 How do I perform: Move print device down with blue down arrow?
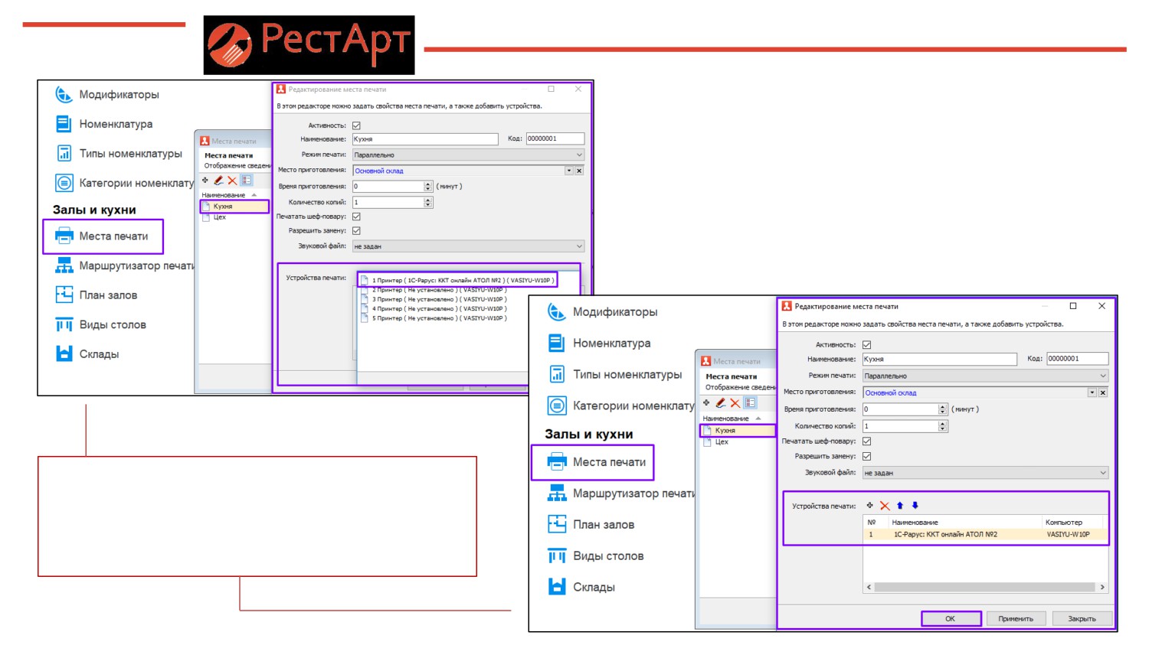click(915, 506)
